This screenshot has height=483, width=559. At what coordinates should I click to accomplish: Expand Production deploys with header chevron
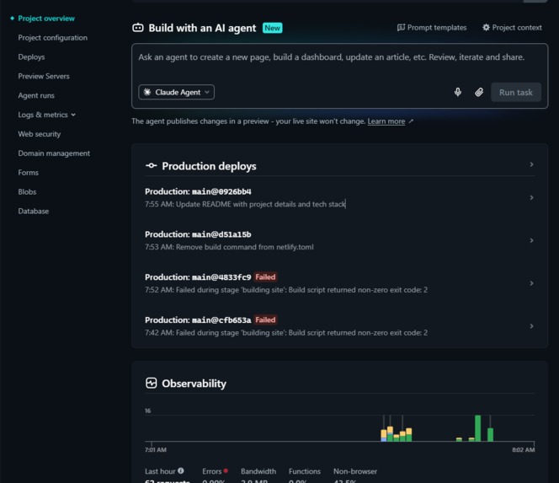pos(531,164)
